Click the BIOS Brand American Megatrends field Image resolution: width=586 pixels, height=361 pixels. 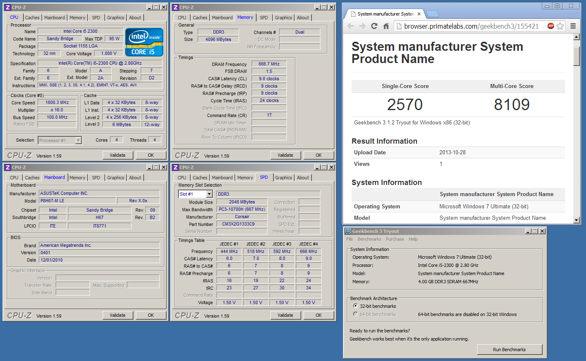[x=99, y=245]
